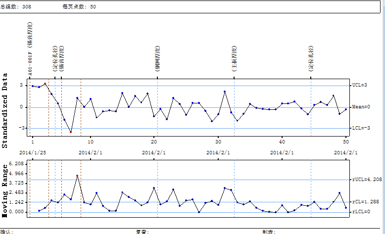Viewport: 385px width, 234px height.
Task: Click the rCL=1.288 label
Action: (366, 202)
